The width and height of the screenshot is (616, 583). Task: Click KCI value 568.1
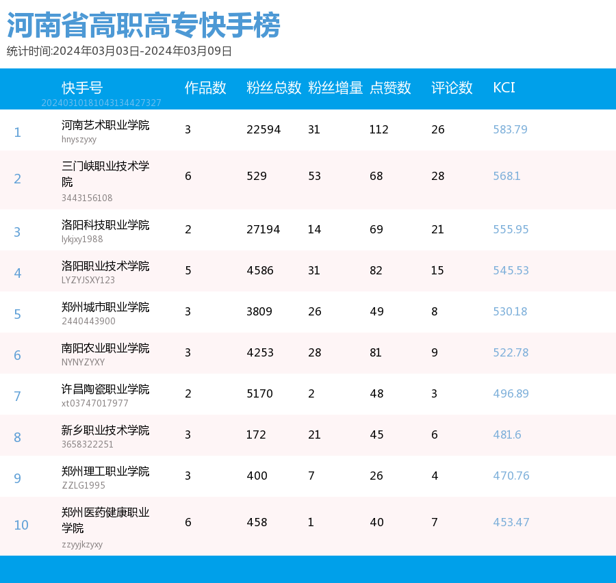[506, 176]
